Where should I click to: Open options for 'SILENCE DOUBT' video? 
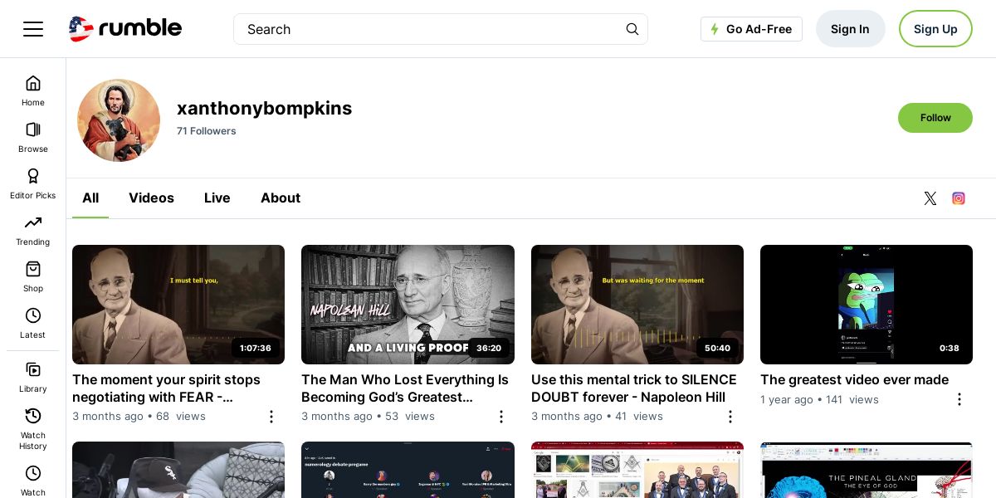(730, 417)
